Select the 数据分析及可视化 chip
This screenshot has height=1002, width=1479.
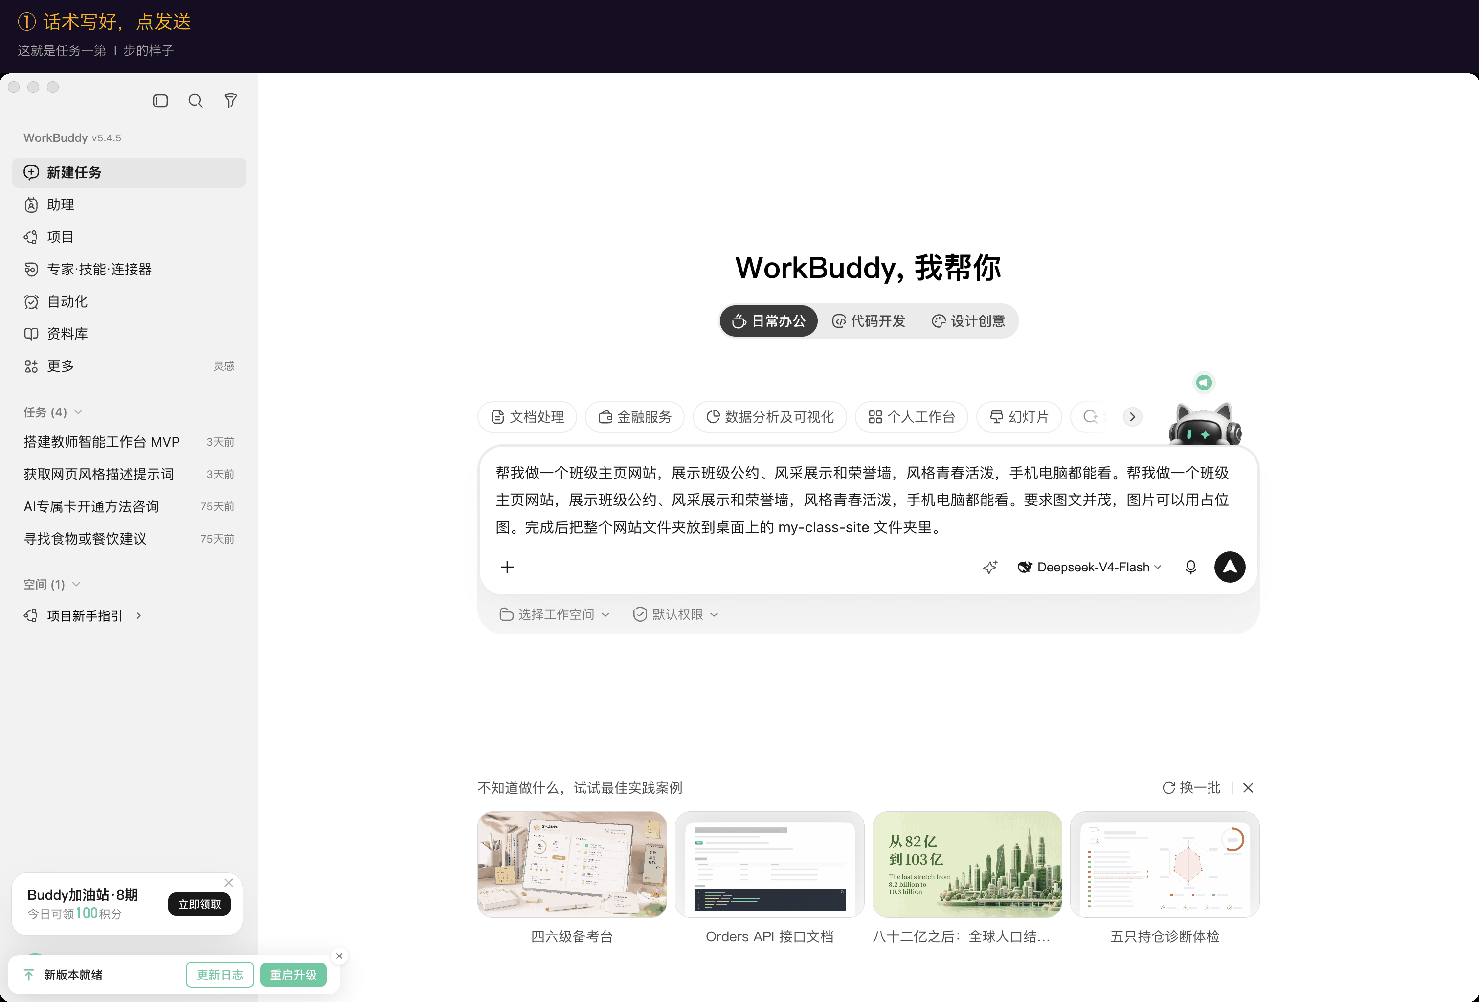click(x=770, y=417)
